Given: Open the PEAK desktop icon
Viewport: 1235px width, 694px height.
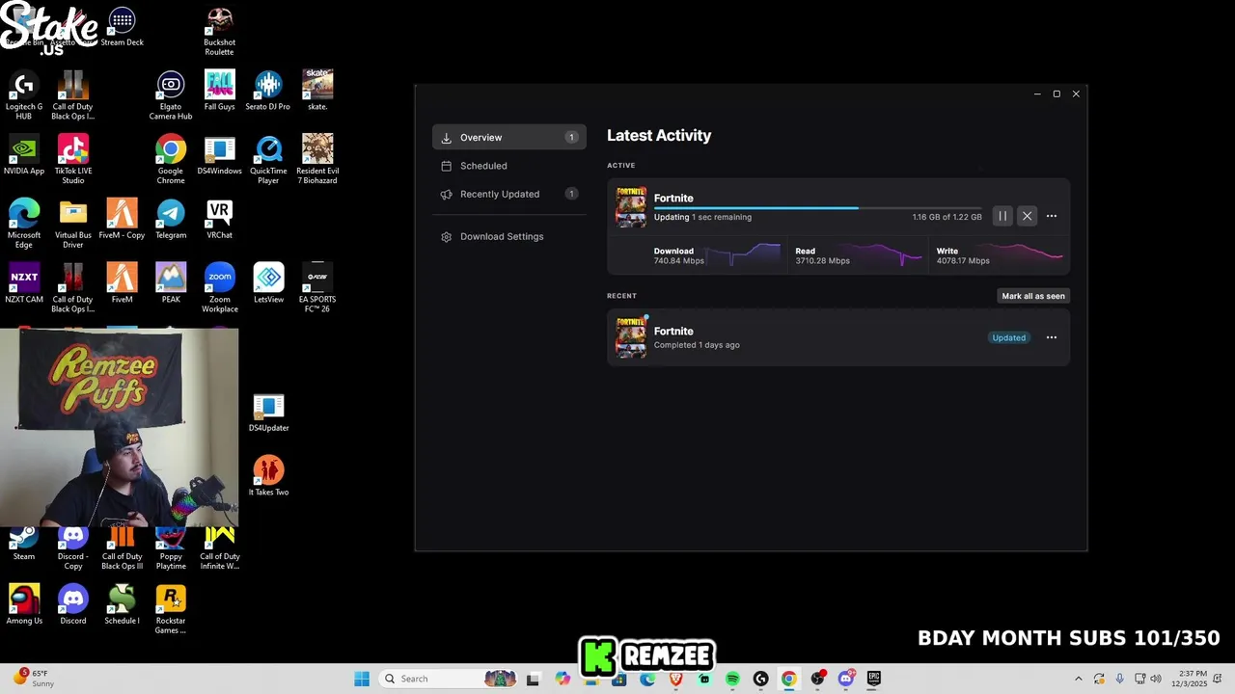Looking at the screenshot, I should 171,283.
